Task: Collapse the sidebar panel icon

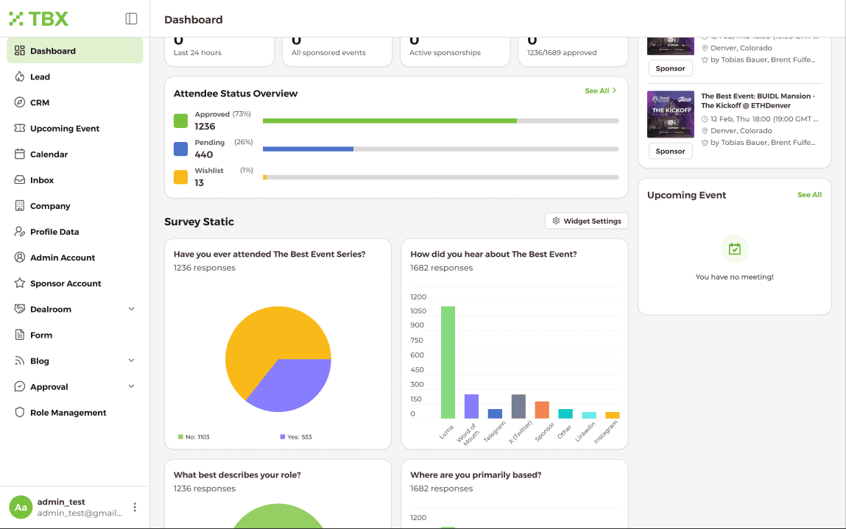Action: point(131,19)
